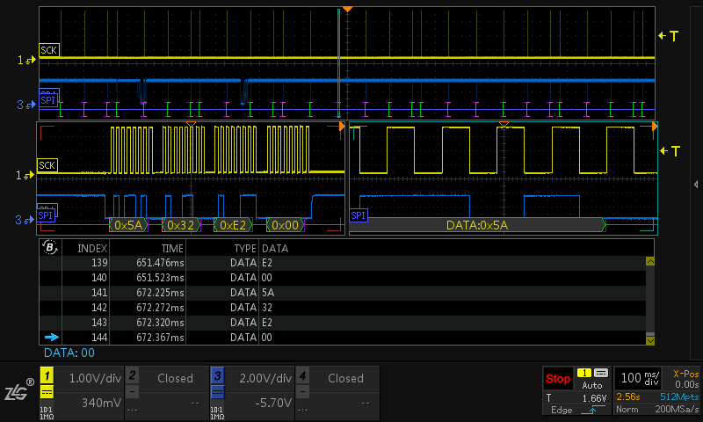Click the ZLG logo icon

click(x=18, y=392)
